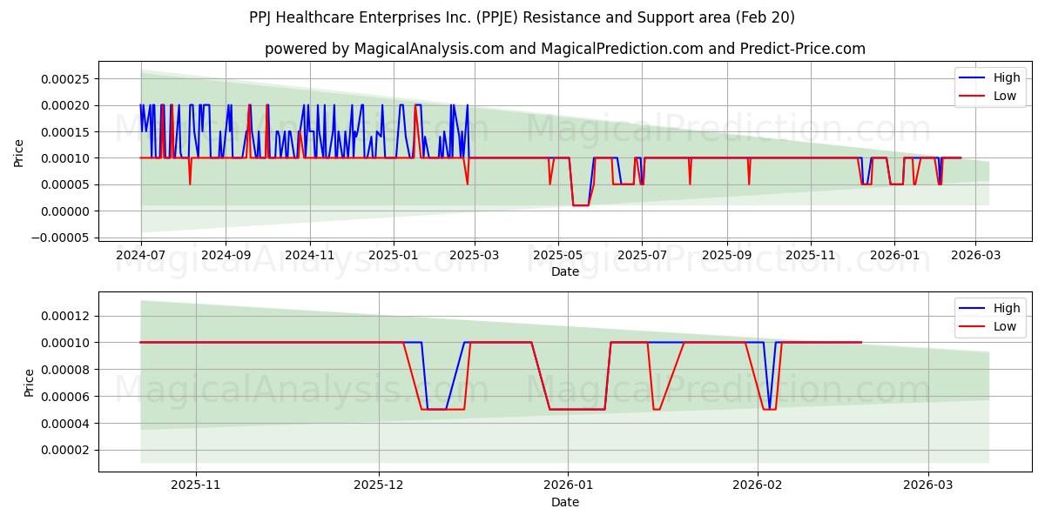Click the '0.00012' y-axis tick label
Image resolution: width=1045 pixels, height=522 pixels.
tap(65, 316)
